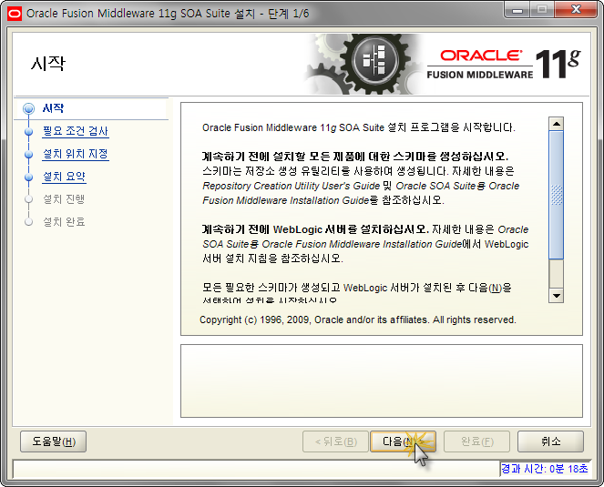Open the 설치 위치 지정 step link
Viewport: 604px width, 487px height.
[76, 154]
